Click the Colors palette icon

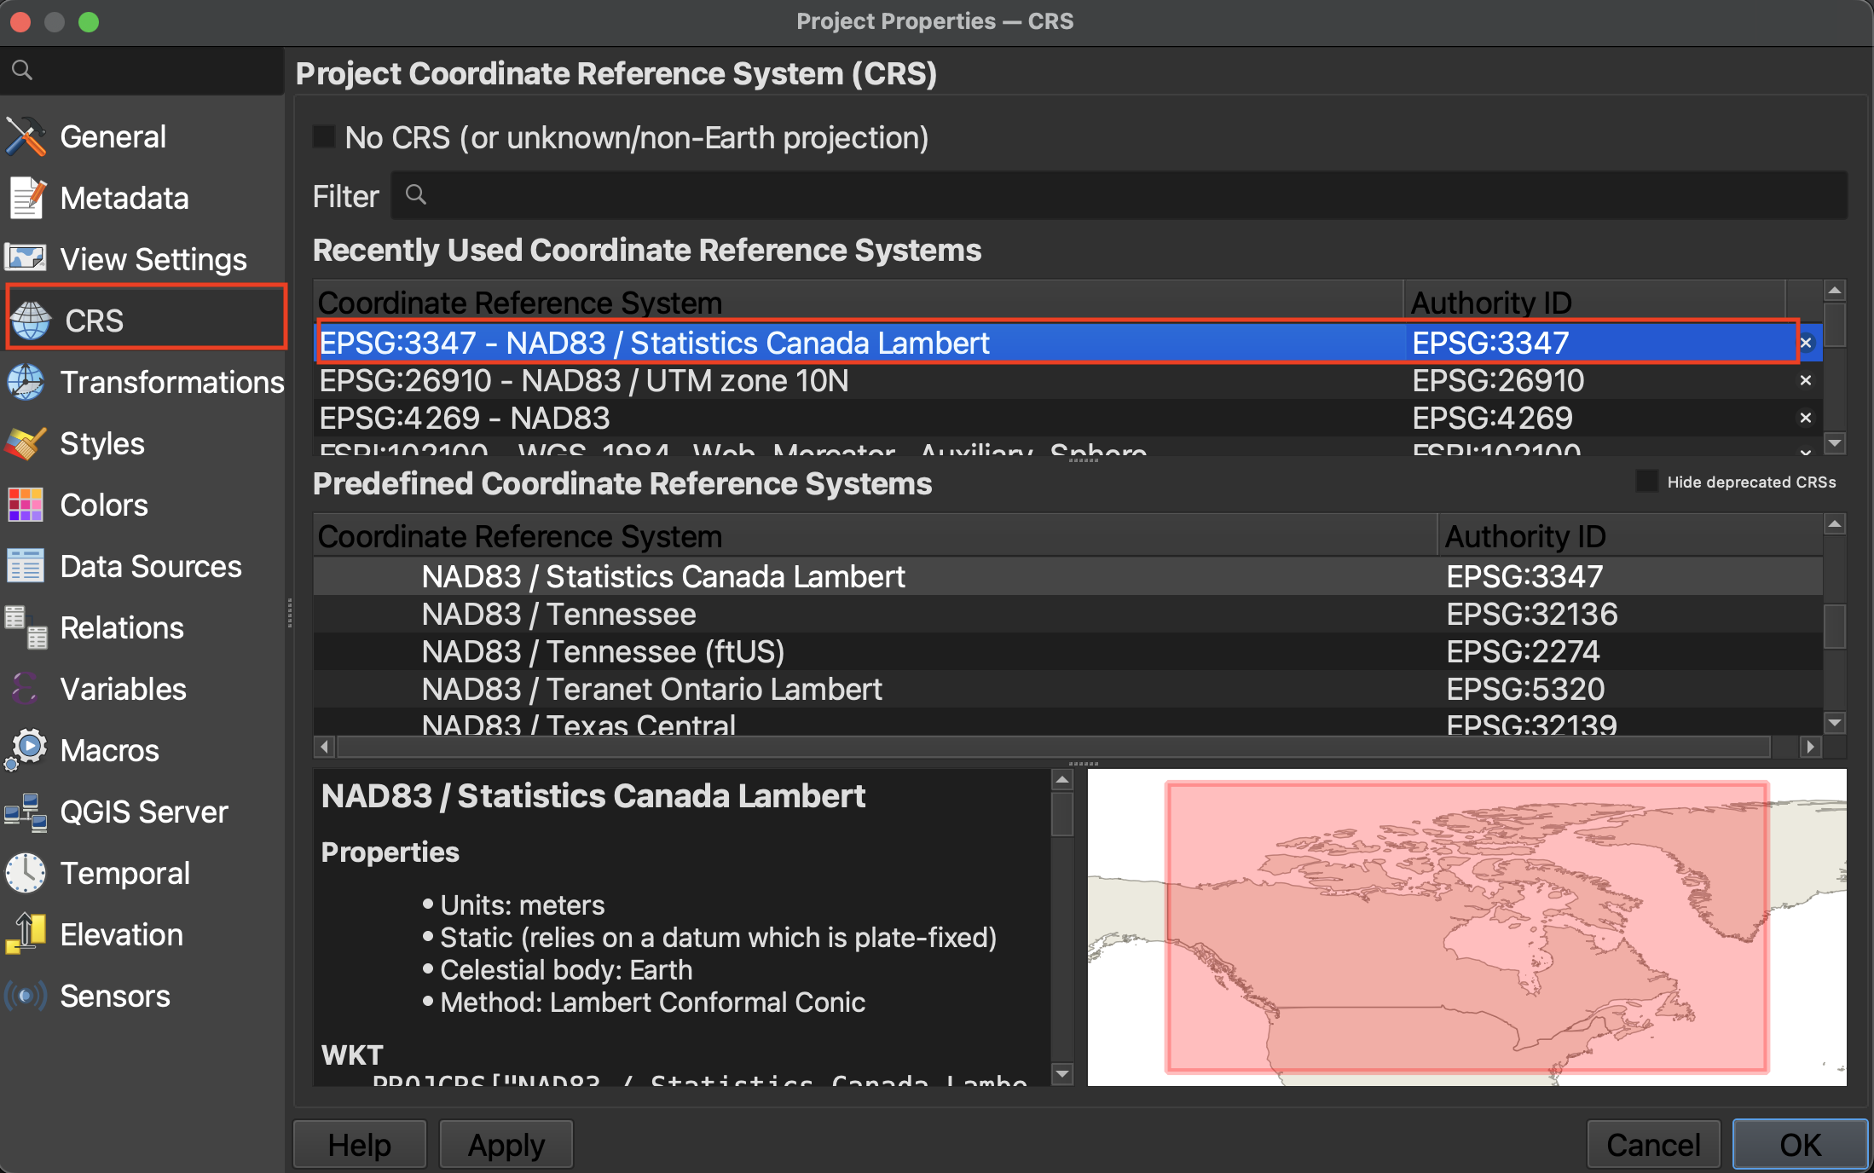tap(26, 505)
